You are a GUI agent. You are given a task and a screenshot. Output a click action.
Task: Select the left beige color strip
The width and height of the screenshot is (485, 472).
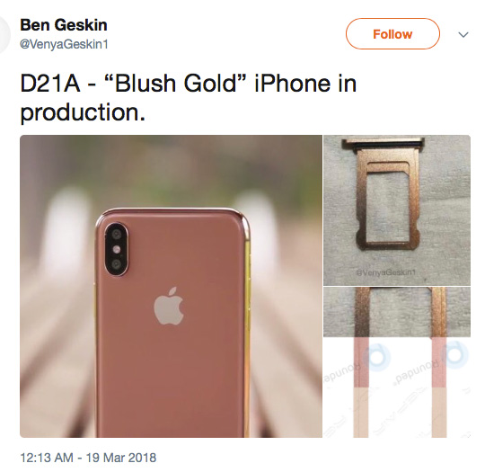[x=361, y=413]
